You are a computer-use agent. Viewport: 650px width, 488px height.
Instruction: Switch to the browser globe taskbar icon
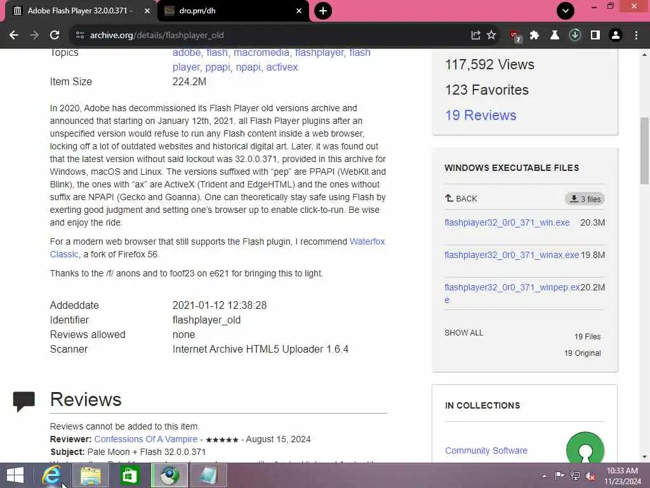point(169,475)
